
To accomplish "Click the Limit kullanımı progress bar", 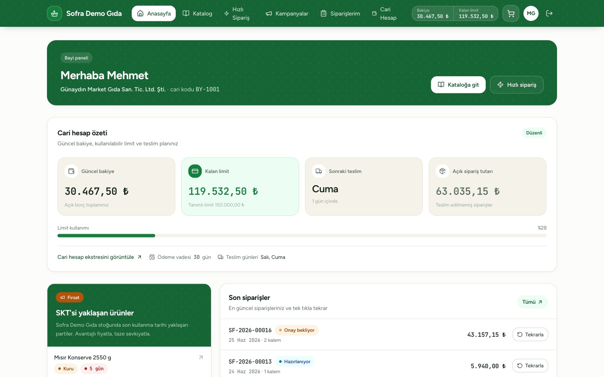I will (x=302, y=236).
